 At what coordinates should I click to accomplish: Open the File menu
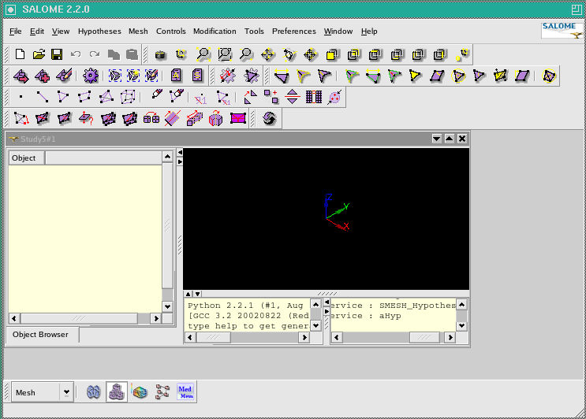15,32
